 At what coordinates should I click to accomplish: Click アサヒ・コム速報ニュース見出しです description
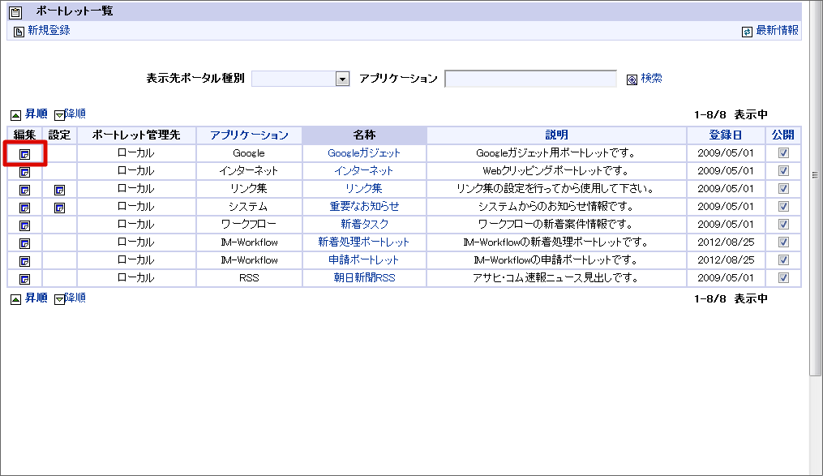(x=556, y=277)
